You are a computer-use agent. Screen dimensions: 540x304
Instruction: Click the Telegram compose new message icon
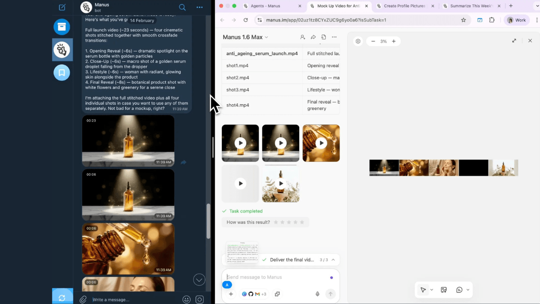point(62,7)
